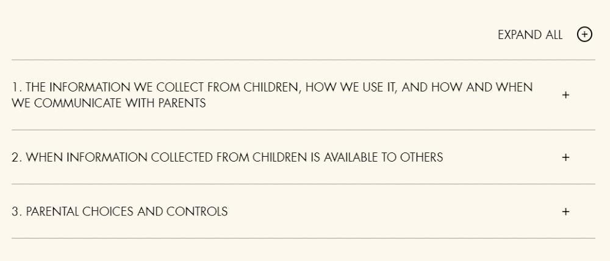The height and width of the screenshot is (261, 610).
Task: Click the "We Communicate With Parents" line
Action: tap(109, 103)
